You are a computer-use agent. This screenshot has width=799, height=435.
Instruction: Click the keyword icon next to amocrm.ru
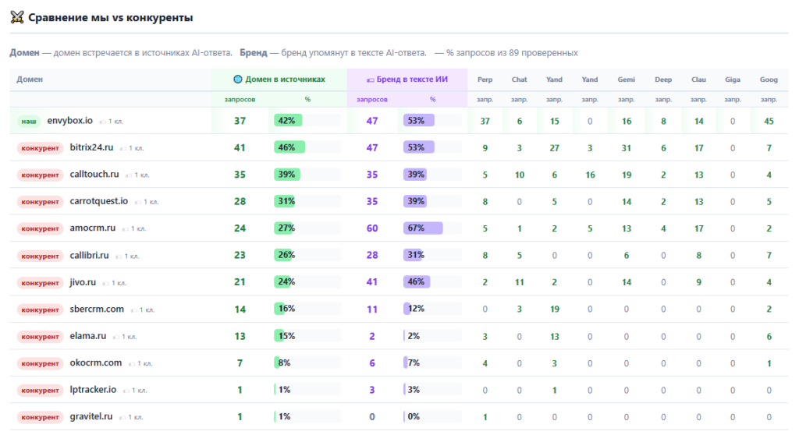126,229
